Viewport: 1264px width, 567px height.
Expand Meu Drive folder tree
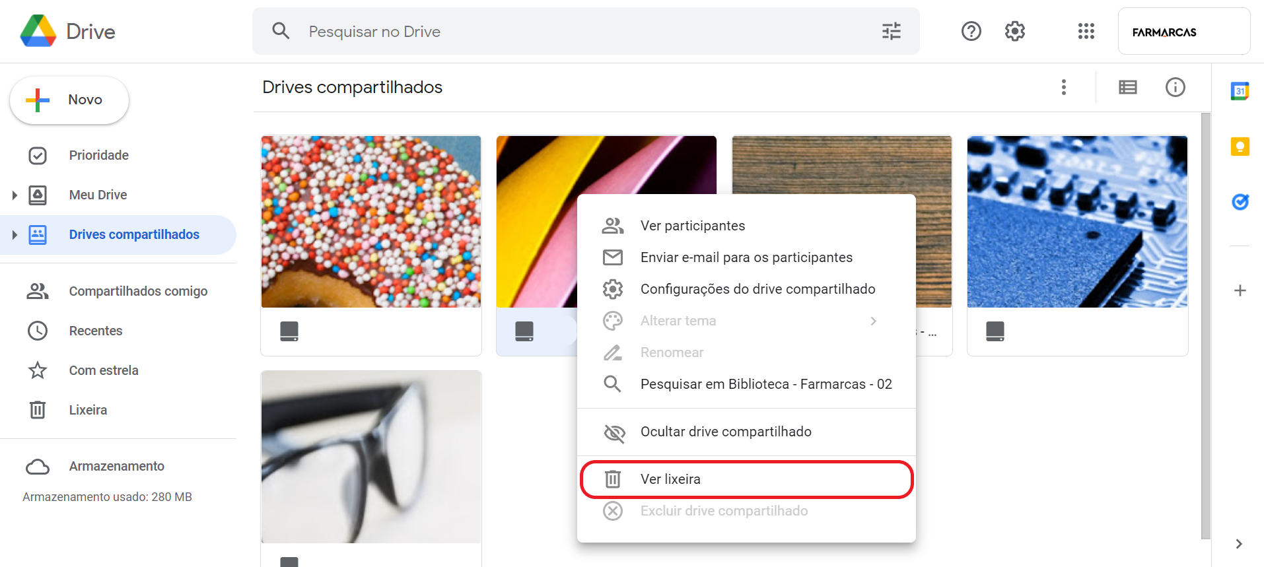click(15, 195)
